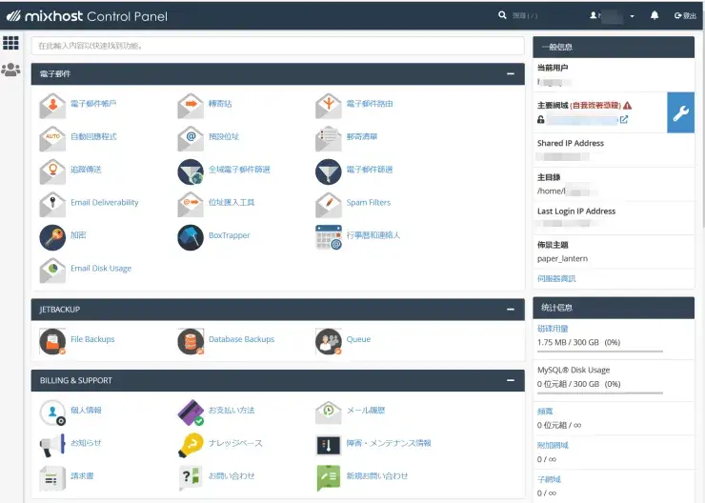
Task: Click the notifications bell icon
Action: point(655,16)
